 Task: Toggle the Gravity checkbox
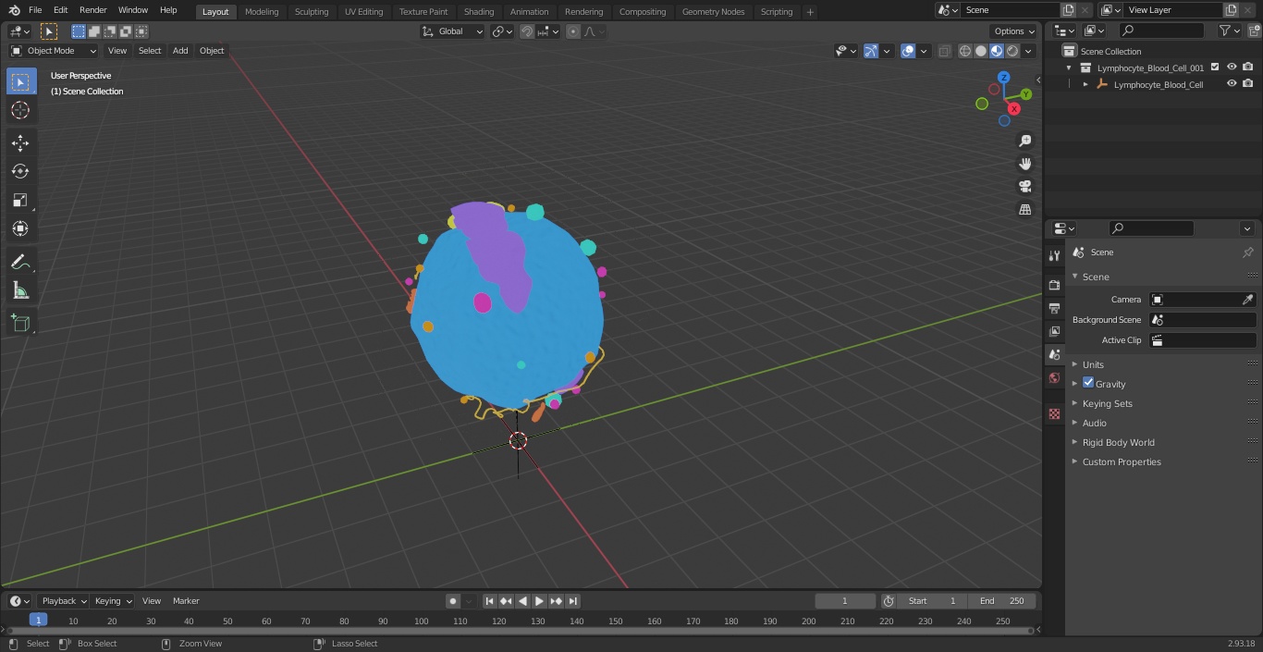1088,383
